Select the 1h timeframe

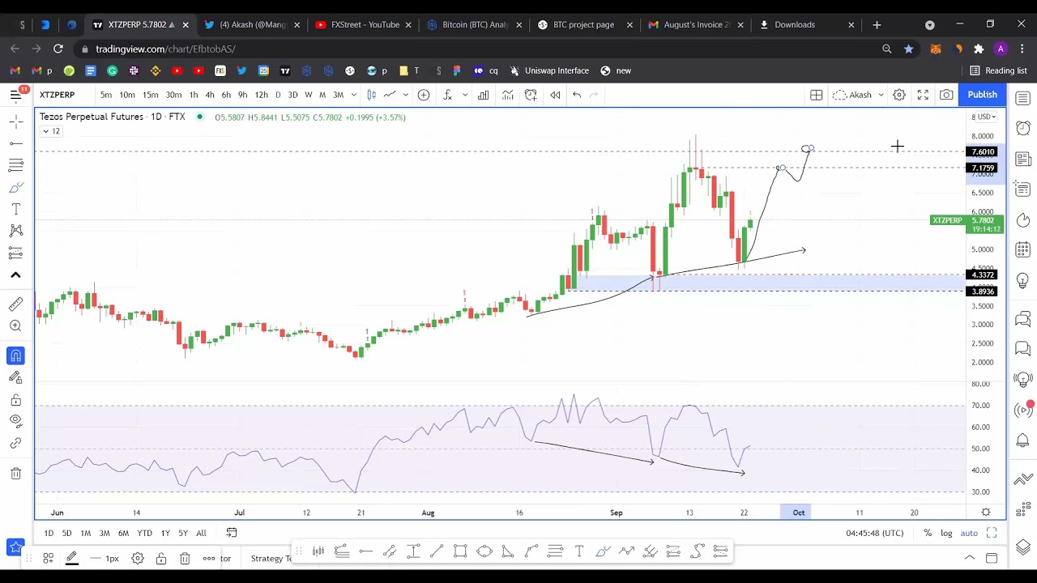194,95
